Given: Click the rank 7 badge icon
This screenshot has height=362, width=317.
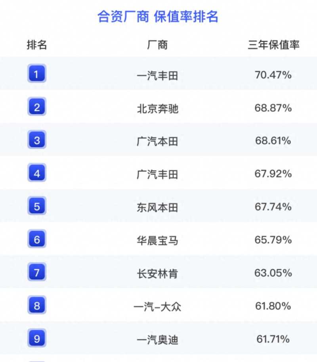Looking at the screenshot, I should coord(37,273).
